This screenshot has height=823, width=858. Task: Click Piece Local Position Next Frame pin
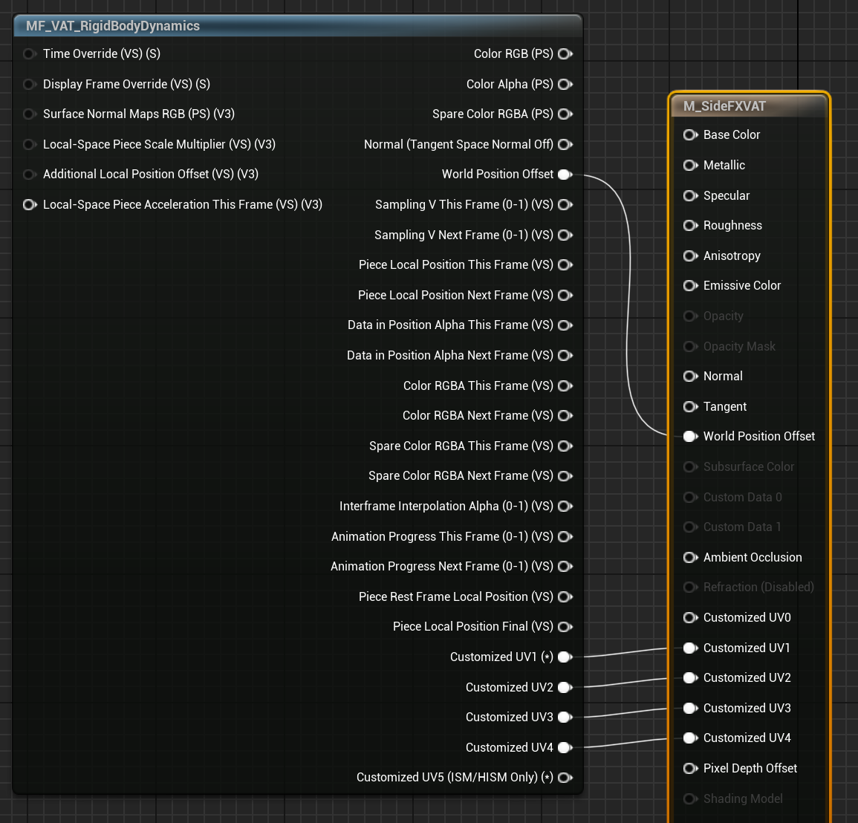pos(565,295)
